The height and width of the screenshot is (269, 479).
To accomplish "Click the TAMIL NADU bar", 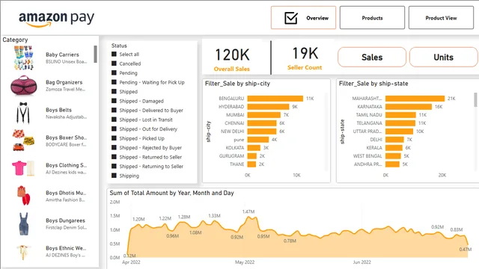I will pyautogui.click(x=400, y=115).
